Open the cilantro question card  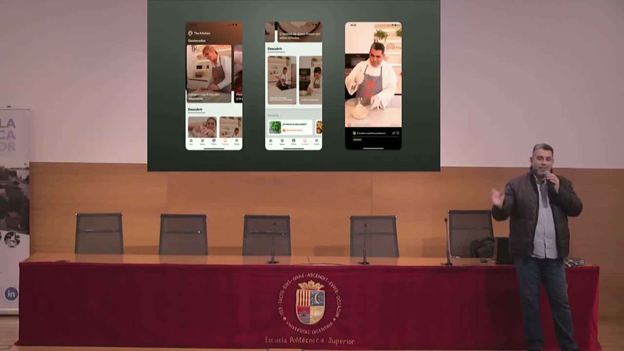click(290, 127)
